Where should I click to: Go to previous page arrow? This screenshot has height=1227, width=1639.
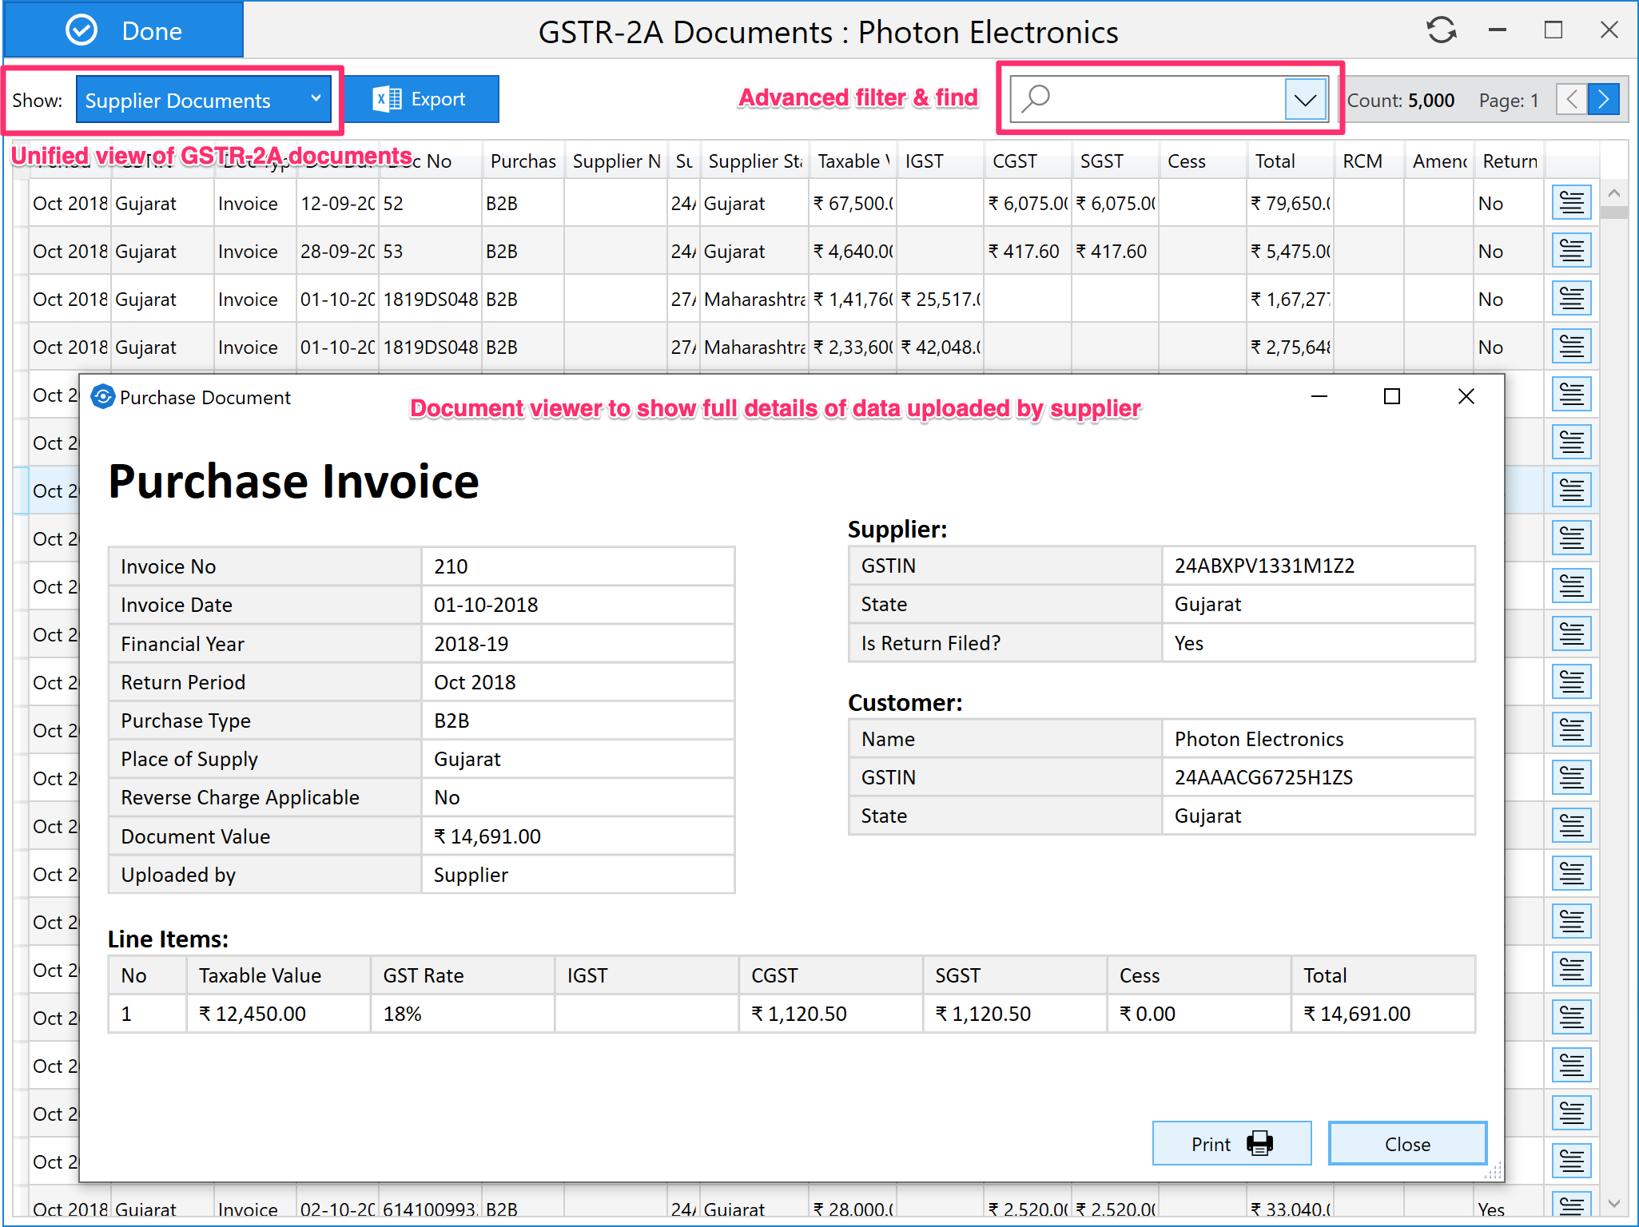tap(1571, 100)
